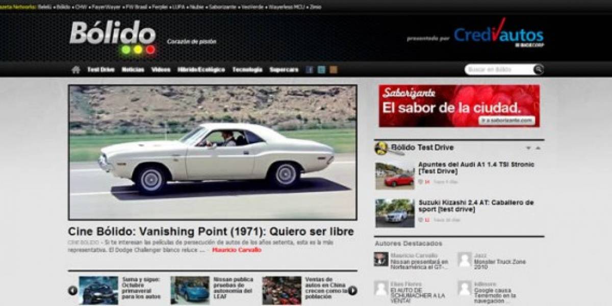Image resolution: width=612 pixels, height=306 pixels.
Task: Open killmore's author avatar
Action: (464, 288)
